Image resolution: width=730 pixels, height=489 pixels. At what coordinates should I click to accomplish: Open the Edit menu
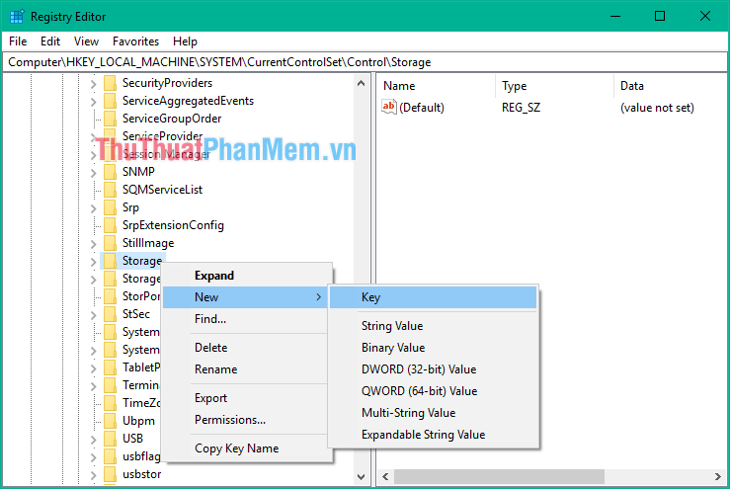[x=50, y=41]
